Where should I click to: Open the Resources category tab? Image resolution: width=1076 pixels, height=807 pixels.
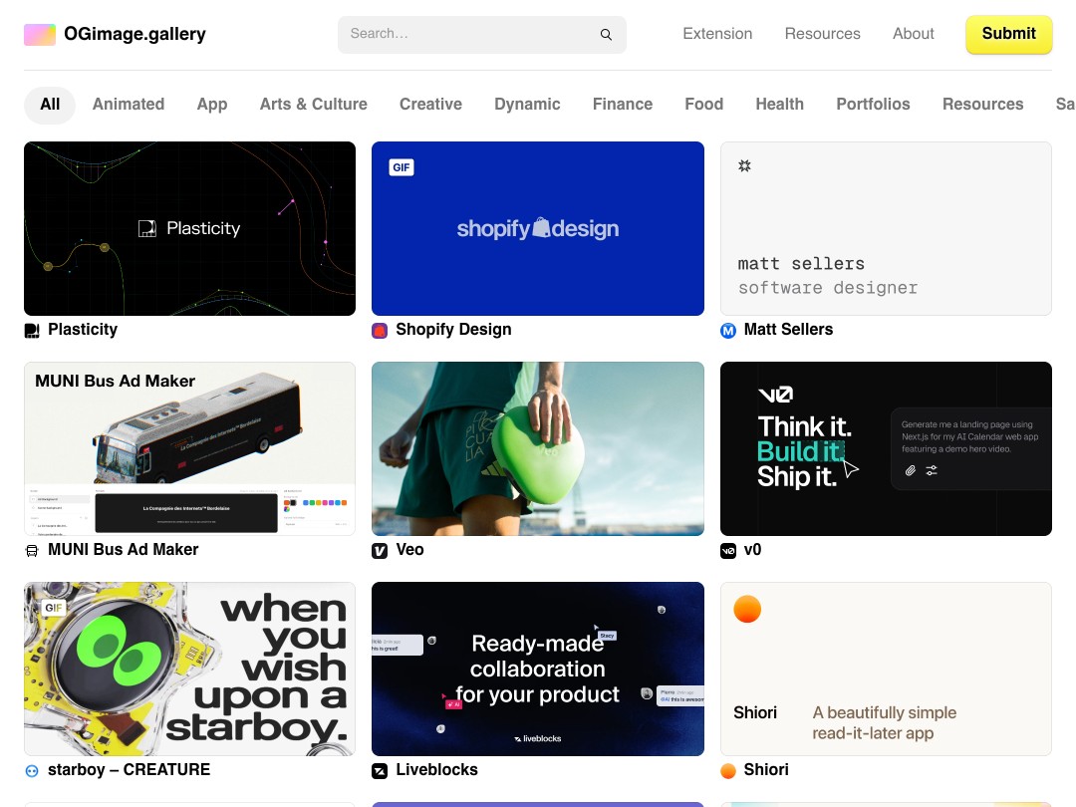pyautogui.click(x=982, y=105)
